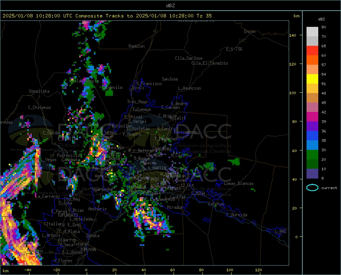Viewport: 341px width, 275px height.
Task: Click the '65' value in the dBZ legend
Action: point(324,46)
